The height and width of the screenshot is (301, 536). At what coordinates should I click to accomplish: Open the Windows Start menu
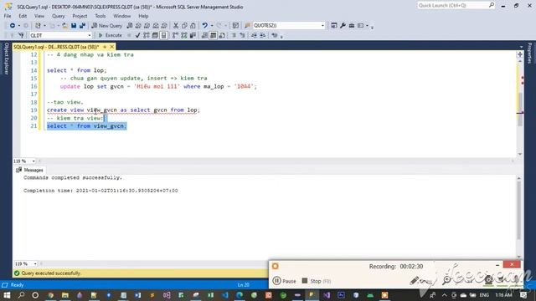coord(7,295)
